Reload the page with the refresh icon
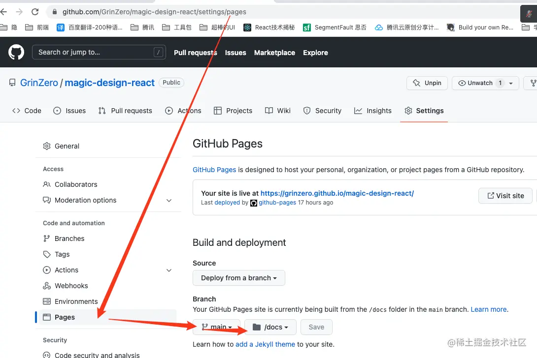 (35, 12)
